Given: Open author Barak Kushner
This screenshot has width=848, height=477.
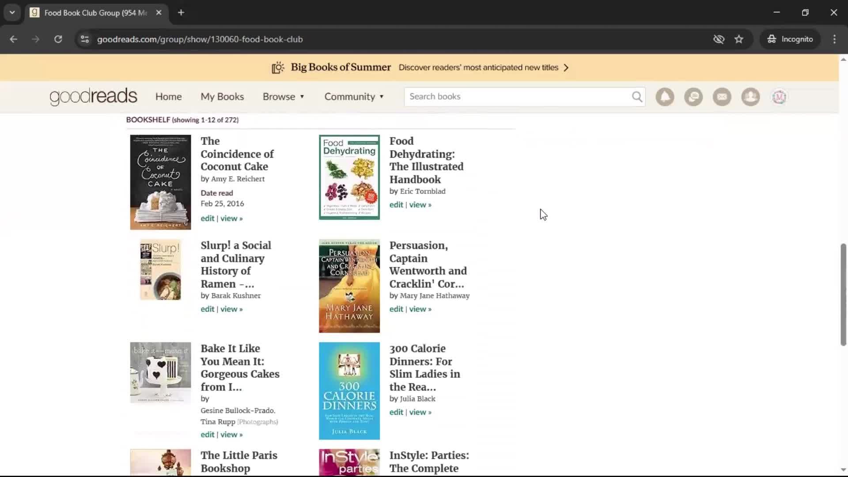Looking at the screenshot, I should pos(236,295).
